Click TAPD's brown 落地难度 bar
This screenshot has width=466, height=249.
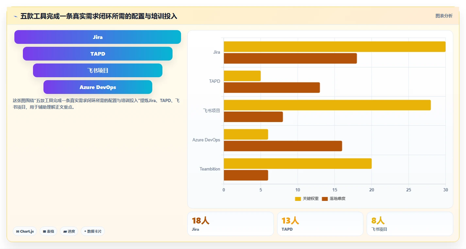[x=272, y=87]
